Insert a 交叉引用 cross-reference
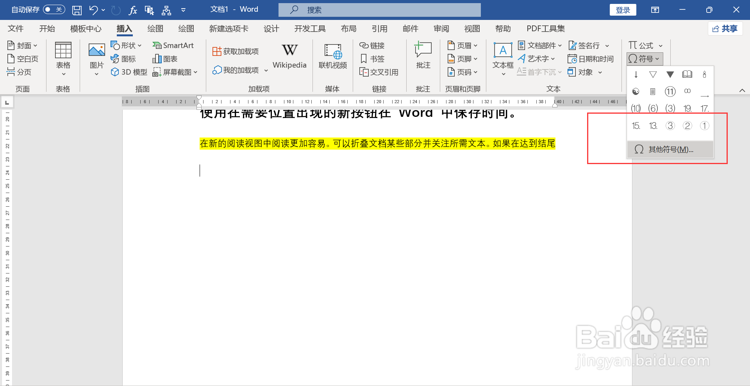Image resolution: width=750 pixels, height=386 pixels. [x=379, y=72]
